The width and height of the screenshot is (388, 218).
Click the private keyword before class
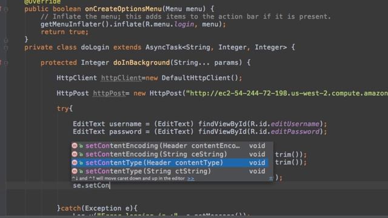(38, 47)
